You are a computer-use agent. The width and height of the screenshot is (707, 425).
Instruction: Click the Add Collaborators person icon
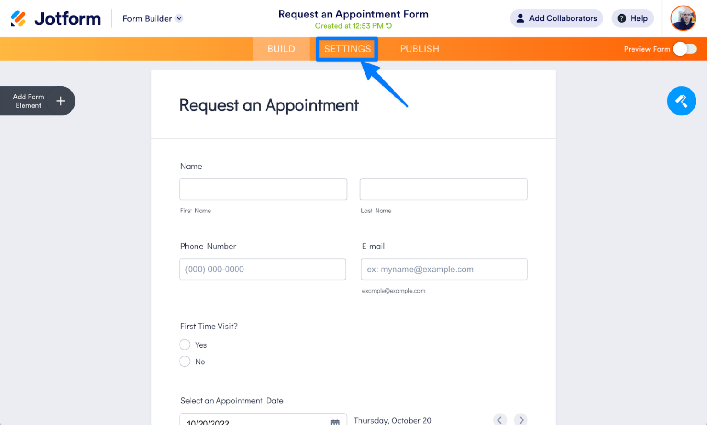click(x=521, y=18)
